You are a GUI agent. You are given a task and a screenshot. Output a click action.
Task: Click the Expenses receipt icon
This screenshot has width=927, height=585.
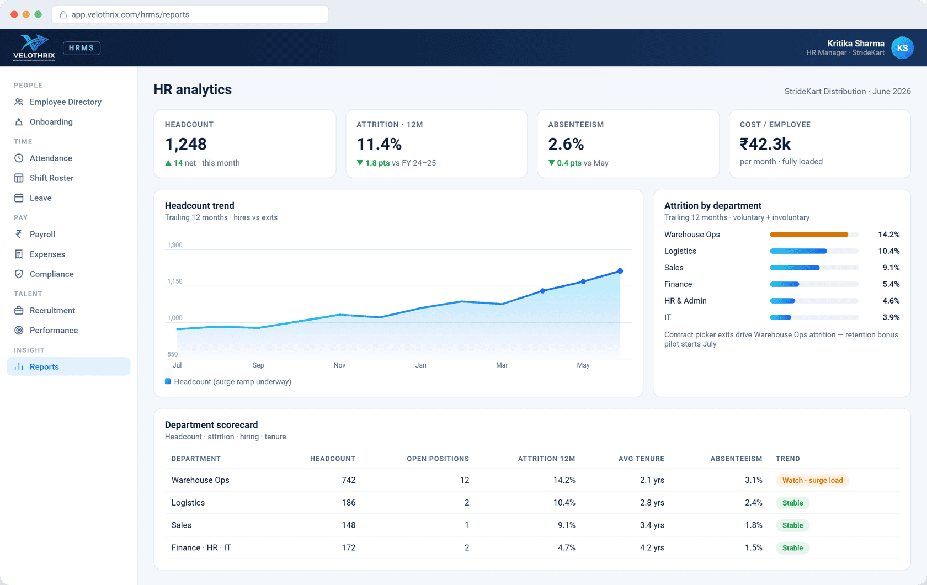pyautogui.click(x=19, y=254)
